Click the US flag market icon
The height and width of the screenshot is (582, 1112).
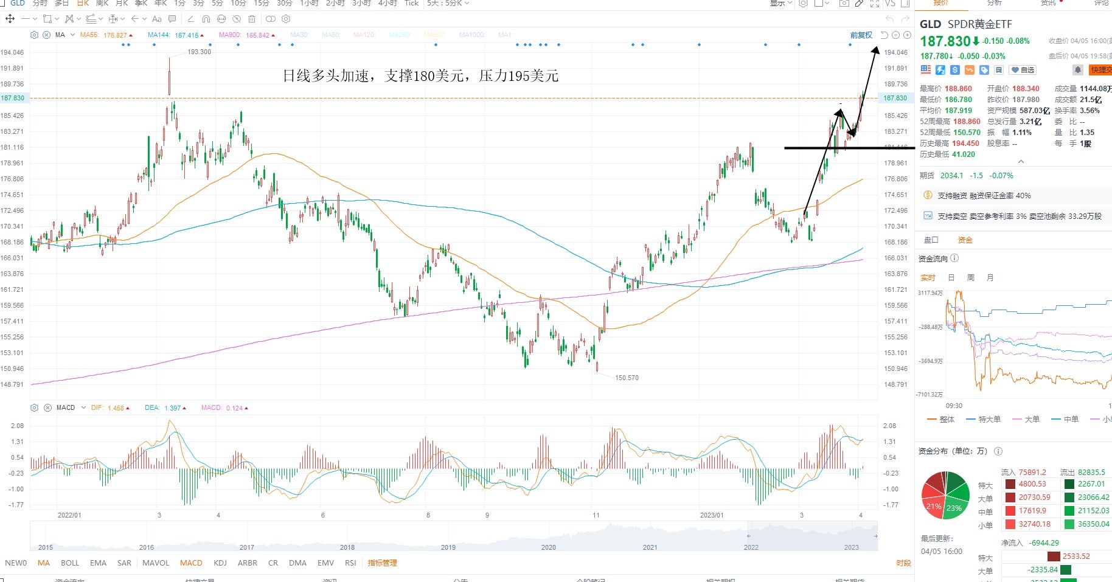point(926,70)
